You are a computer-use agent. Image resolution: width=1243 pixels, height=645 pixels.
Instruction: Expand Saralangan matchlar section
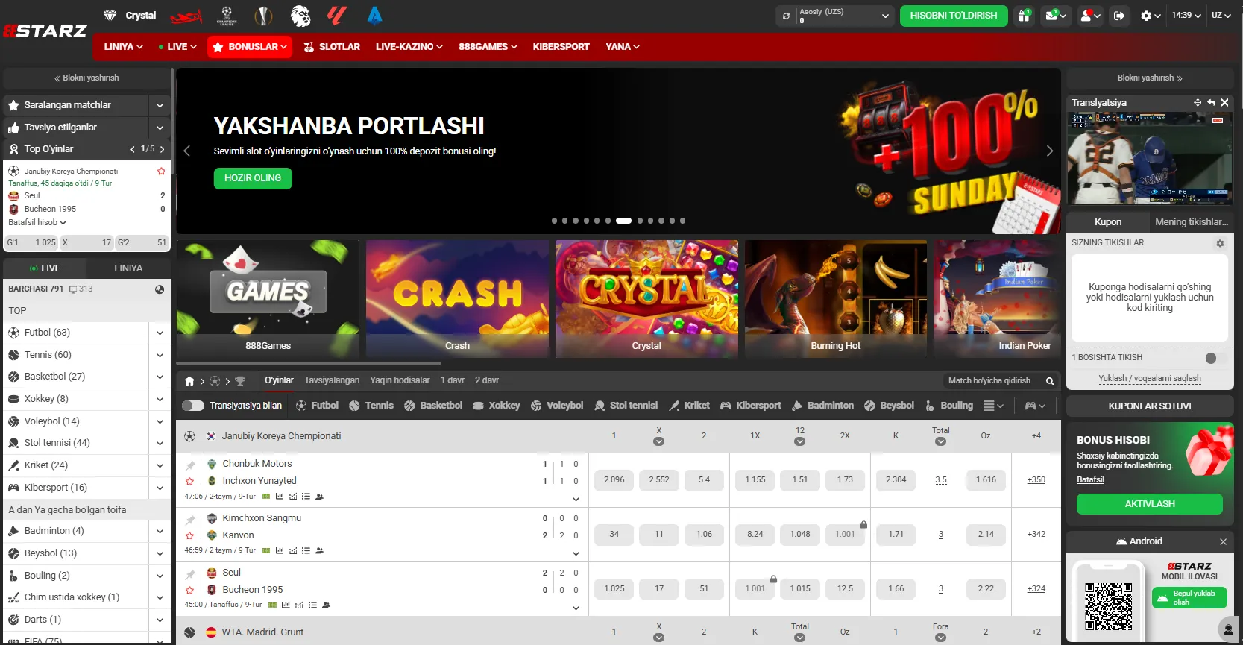coord(160,106)
